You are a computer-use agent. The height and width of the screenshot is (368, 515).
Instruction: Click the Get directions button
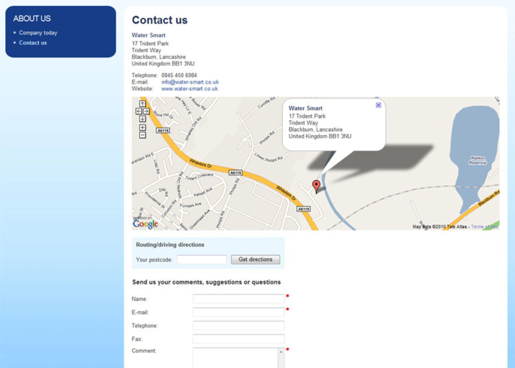pyautogui.click(x=256, y=259)
